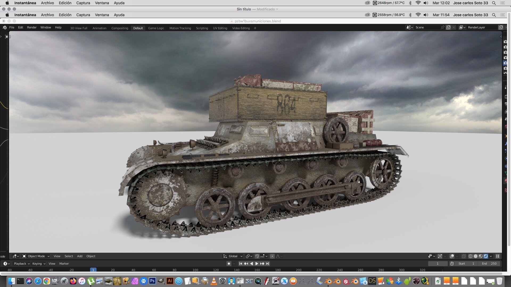Add a new view layer
Screen dimensions: 511x287
point(501,27)
